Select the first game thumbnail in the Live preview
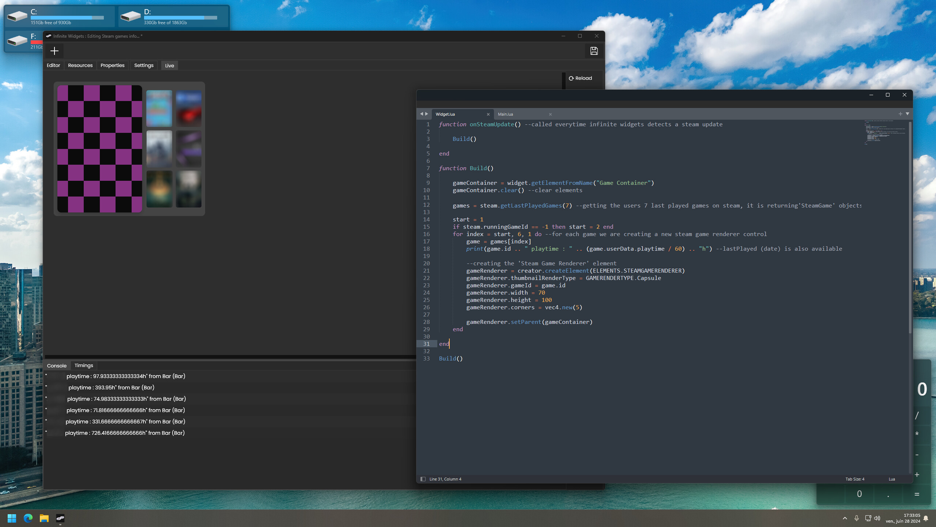 159,108
